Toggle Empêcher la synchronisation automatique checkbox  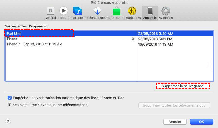point(10,98)
